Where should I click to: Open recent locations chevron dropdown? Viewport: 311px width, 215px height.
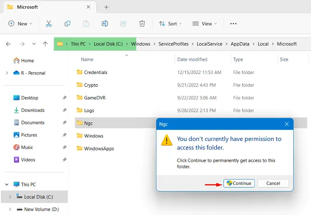pyautogui.click(x=34, y=44)
